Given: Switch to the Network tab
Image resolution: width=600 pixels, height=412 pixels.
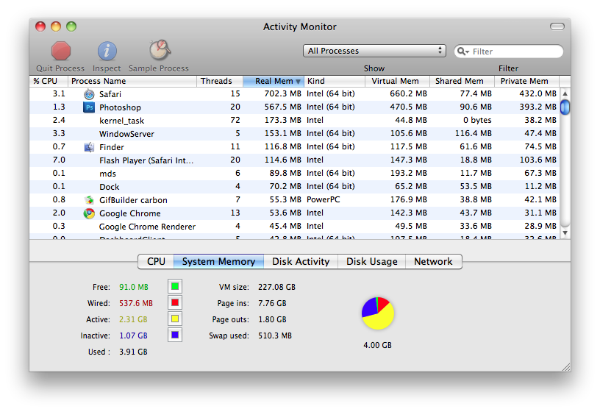Looking at the screenshot, I should coord(434,261).
